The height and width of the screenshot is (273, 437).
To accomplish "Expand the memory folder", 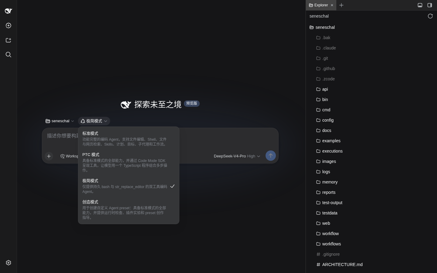I will coord(371,182).
